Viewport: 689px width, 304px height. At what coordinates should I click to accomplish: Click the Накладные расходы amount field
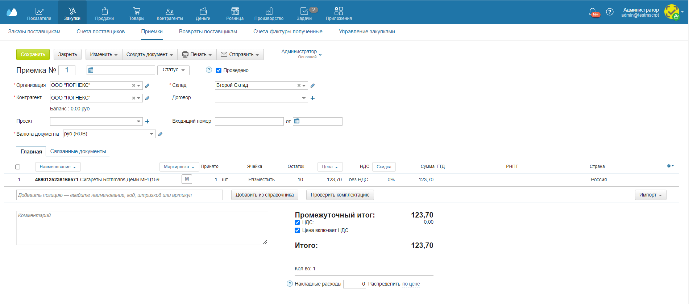[354, 284]
